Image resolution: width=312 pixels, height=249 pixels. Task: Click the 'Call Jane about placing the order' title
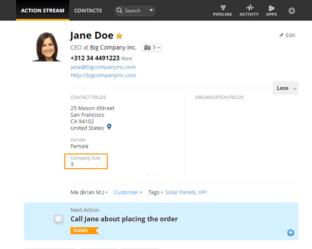tap(124, 219)
